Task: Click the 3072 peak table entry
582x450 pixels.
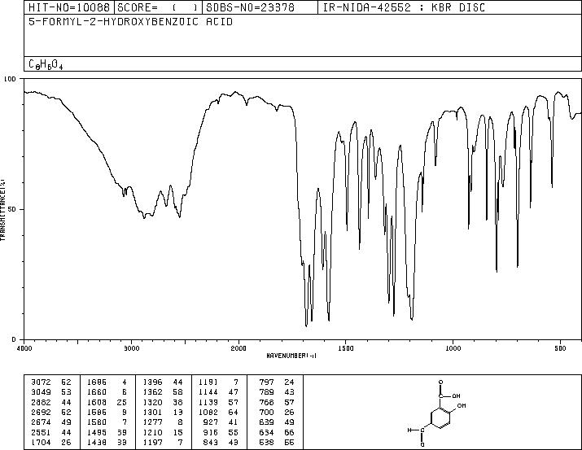Action: click(x=50, y=382)
